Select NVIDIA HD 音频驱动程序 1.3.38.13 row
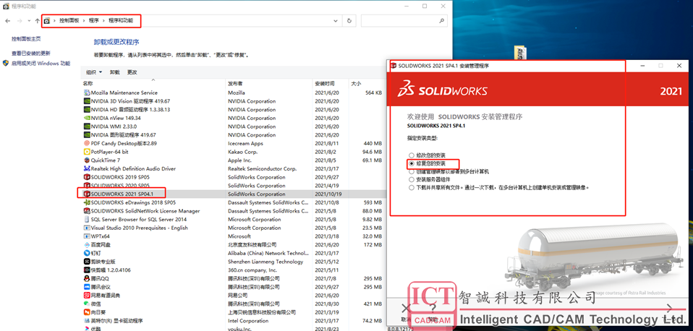693x331 pixels. point(234,109)
